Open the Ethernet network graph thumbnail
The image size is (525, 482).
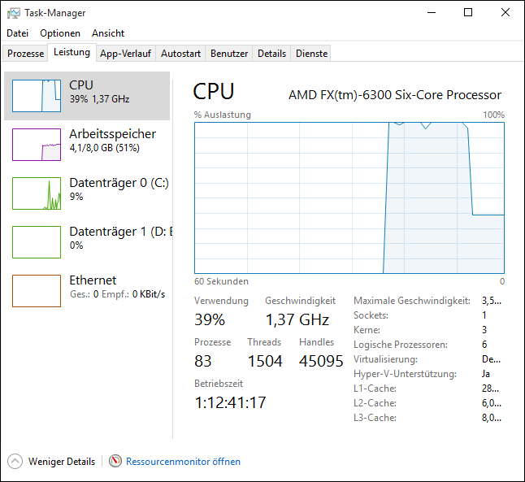tap(37, 291)
